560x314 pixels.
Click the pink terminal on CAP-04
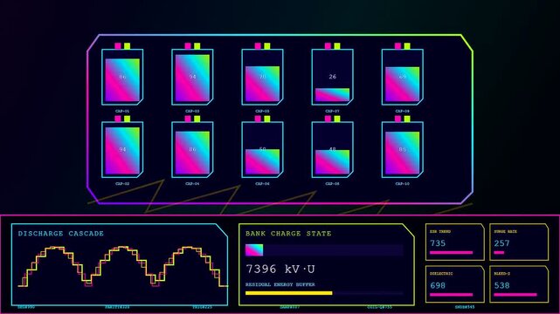point(188,119)
